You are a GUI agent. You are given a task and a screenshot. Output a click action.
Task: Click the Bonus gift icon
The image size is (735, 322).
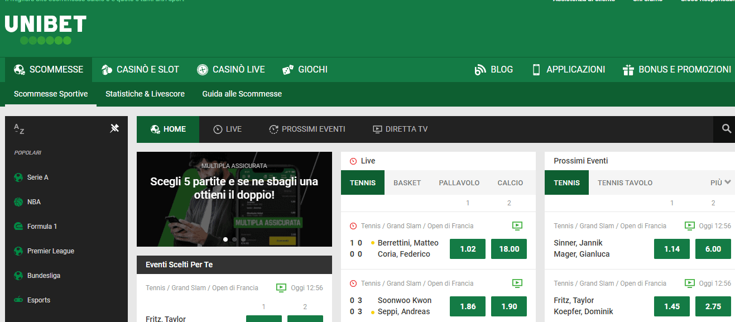(x=628, y=70)
